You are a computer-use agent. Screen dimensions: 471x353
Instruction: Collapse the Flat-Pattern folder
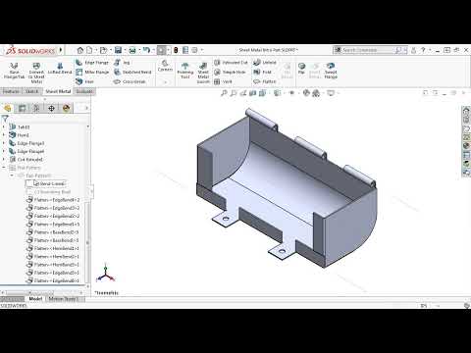click(4, 168)
